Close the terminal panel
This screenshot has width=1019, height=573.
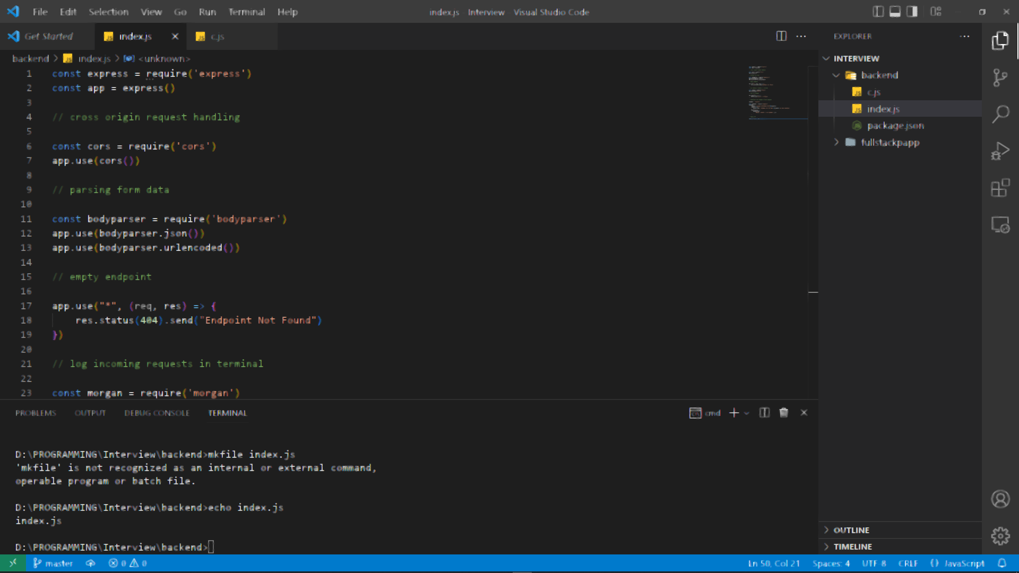[x=804, y=413]
